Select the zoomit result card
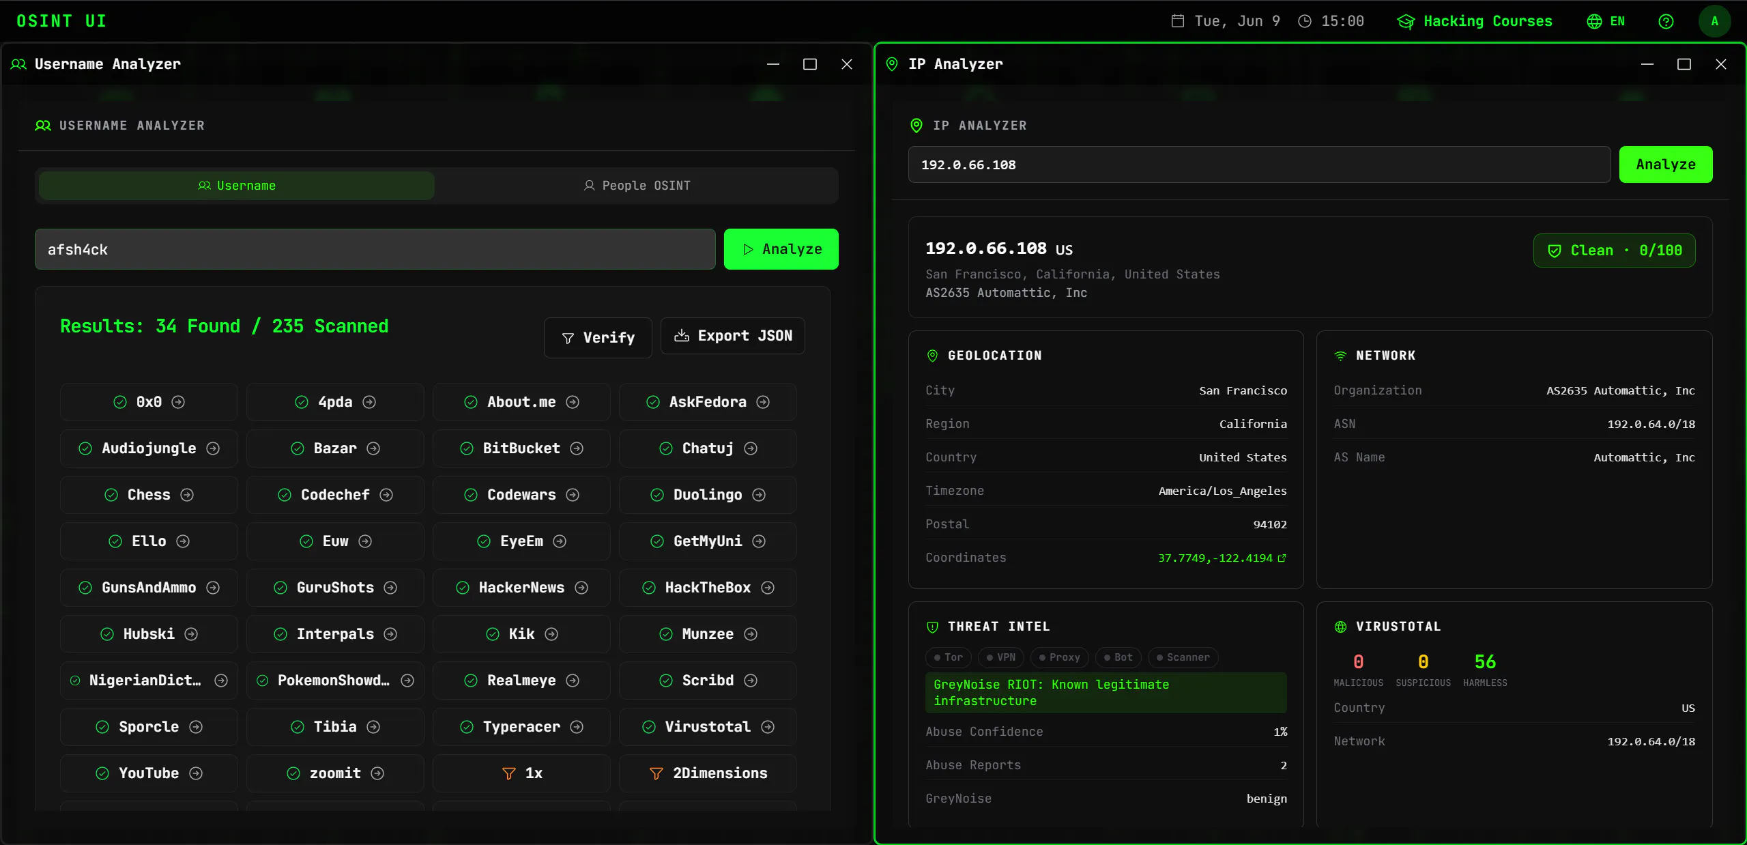1747x845 pixels. 335,773
